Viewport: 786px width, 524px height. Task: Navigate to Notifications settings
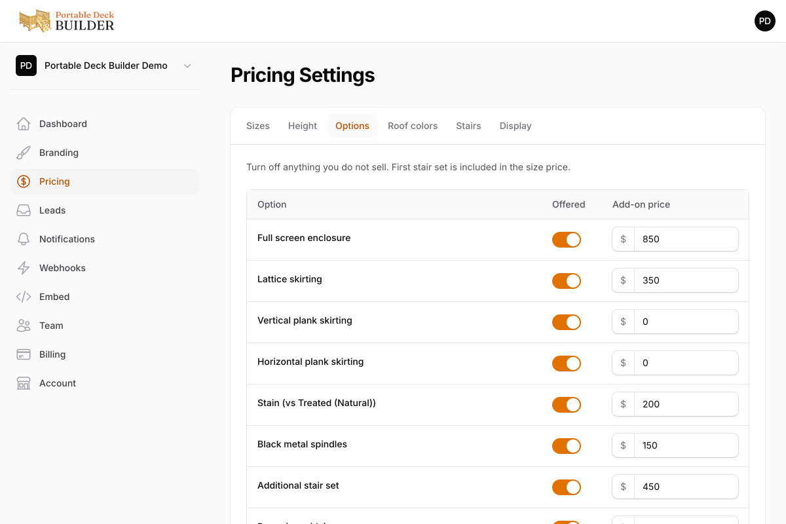tap(105, 239)
